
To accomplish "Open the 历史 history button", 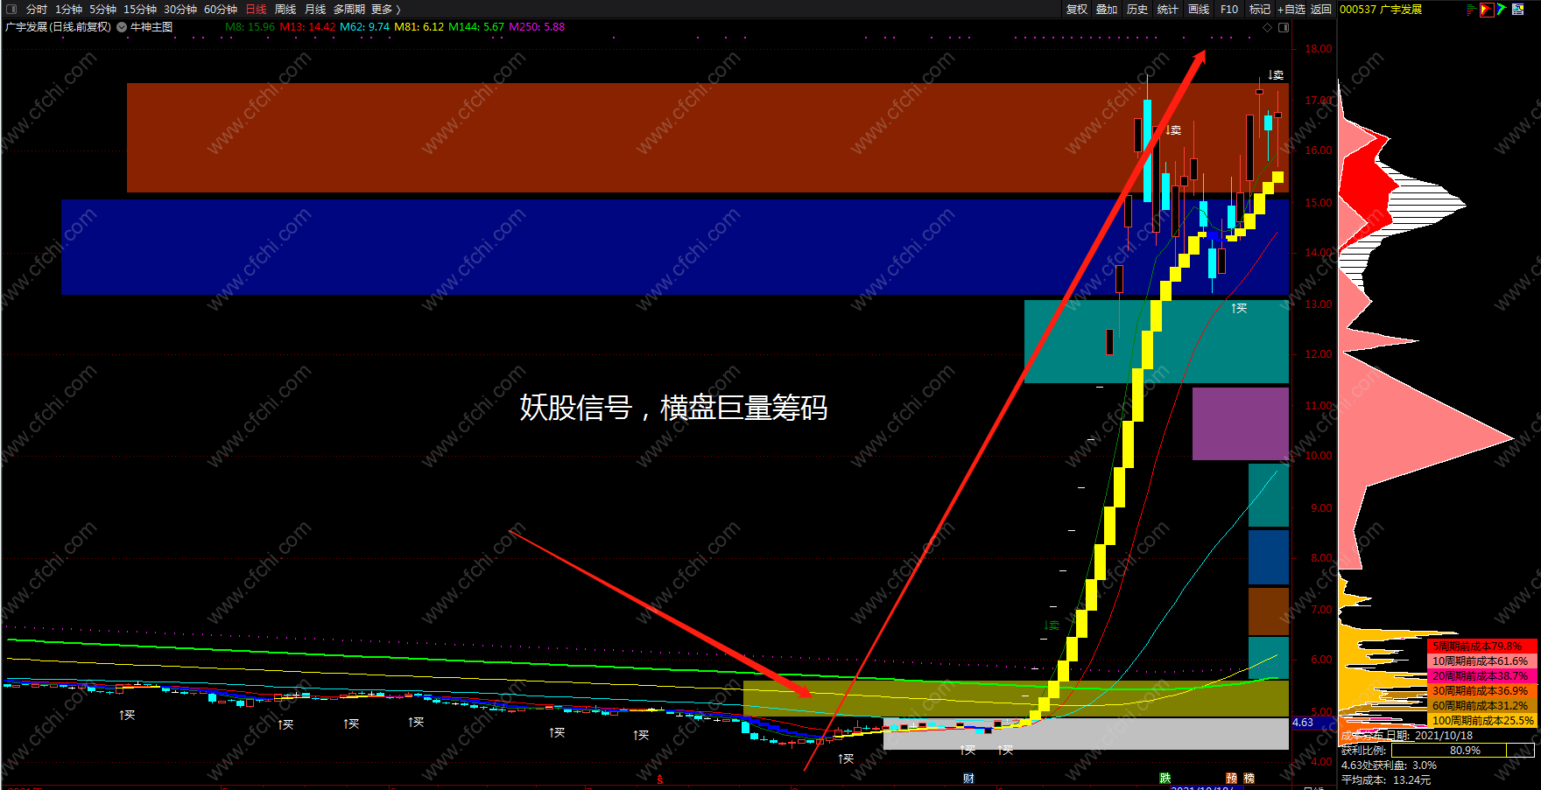I will pyautogui.click(x=1137, y=10).
